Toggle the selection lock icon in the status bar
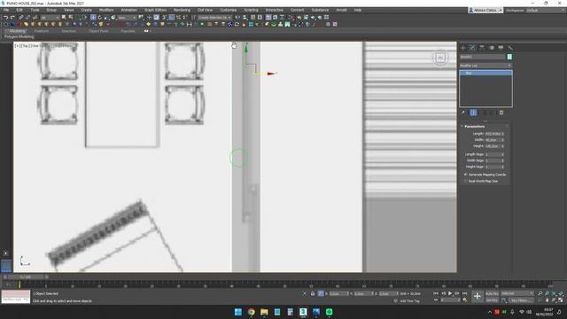Image resolution: width=567 pixels, height=319 pixels. 313,293
